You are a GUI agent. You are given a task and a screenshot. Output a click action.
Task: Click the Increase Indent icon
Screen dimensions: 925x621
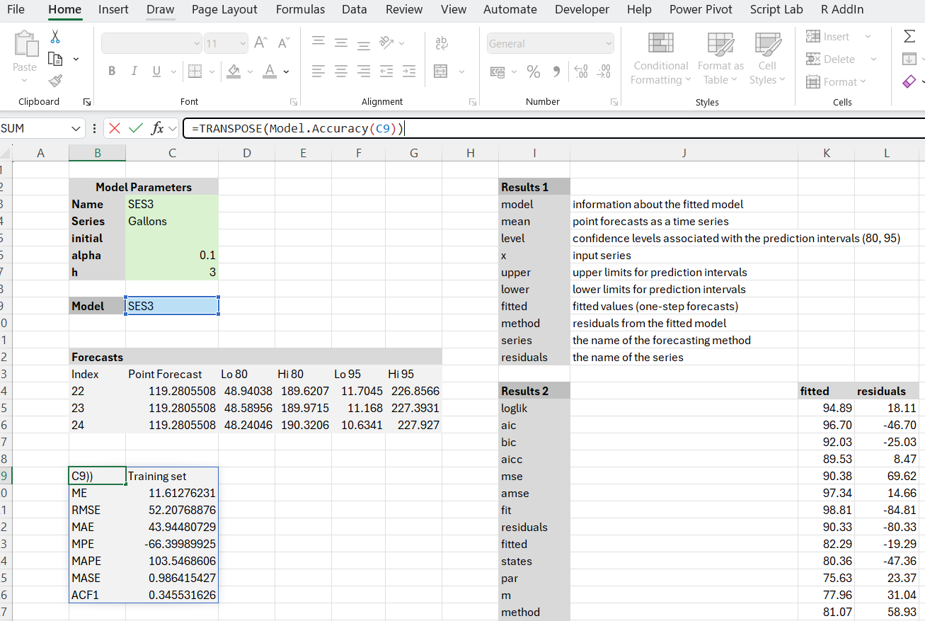(409, 72)
